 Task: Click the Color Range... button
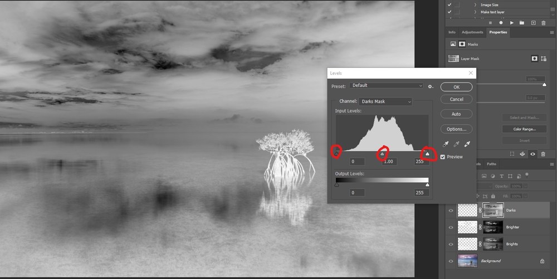click(524, 129)
